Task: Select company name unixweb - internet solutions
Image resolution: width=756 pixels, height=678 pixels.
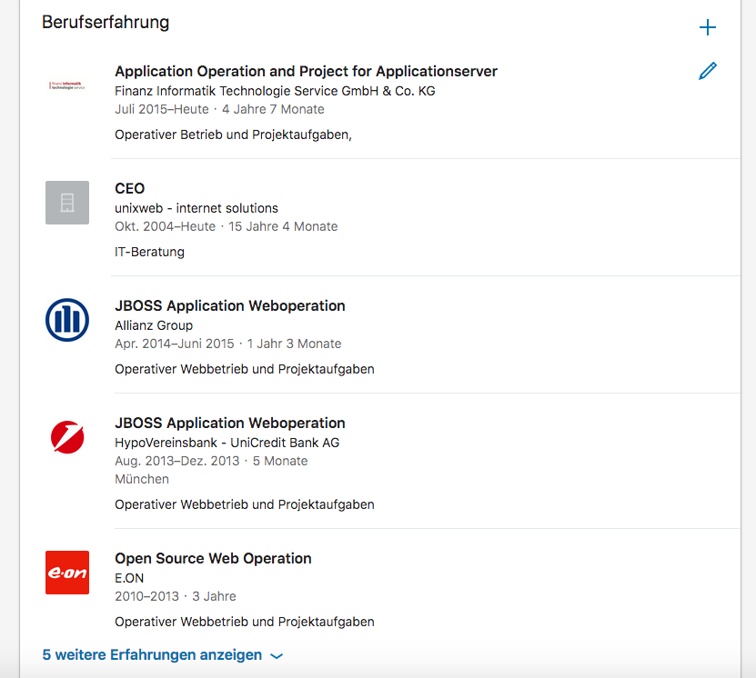Action: pyautogui.click(x=197, y=208)
